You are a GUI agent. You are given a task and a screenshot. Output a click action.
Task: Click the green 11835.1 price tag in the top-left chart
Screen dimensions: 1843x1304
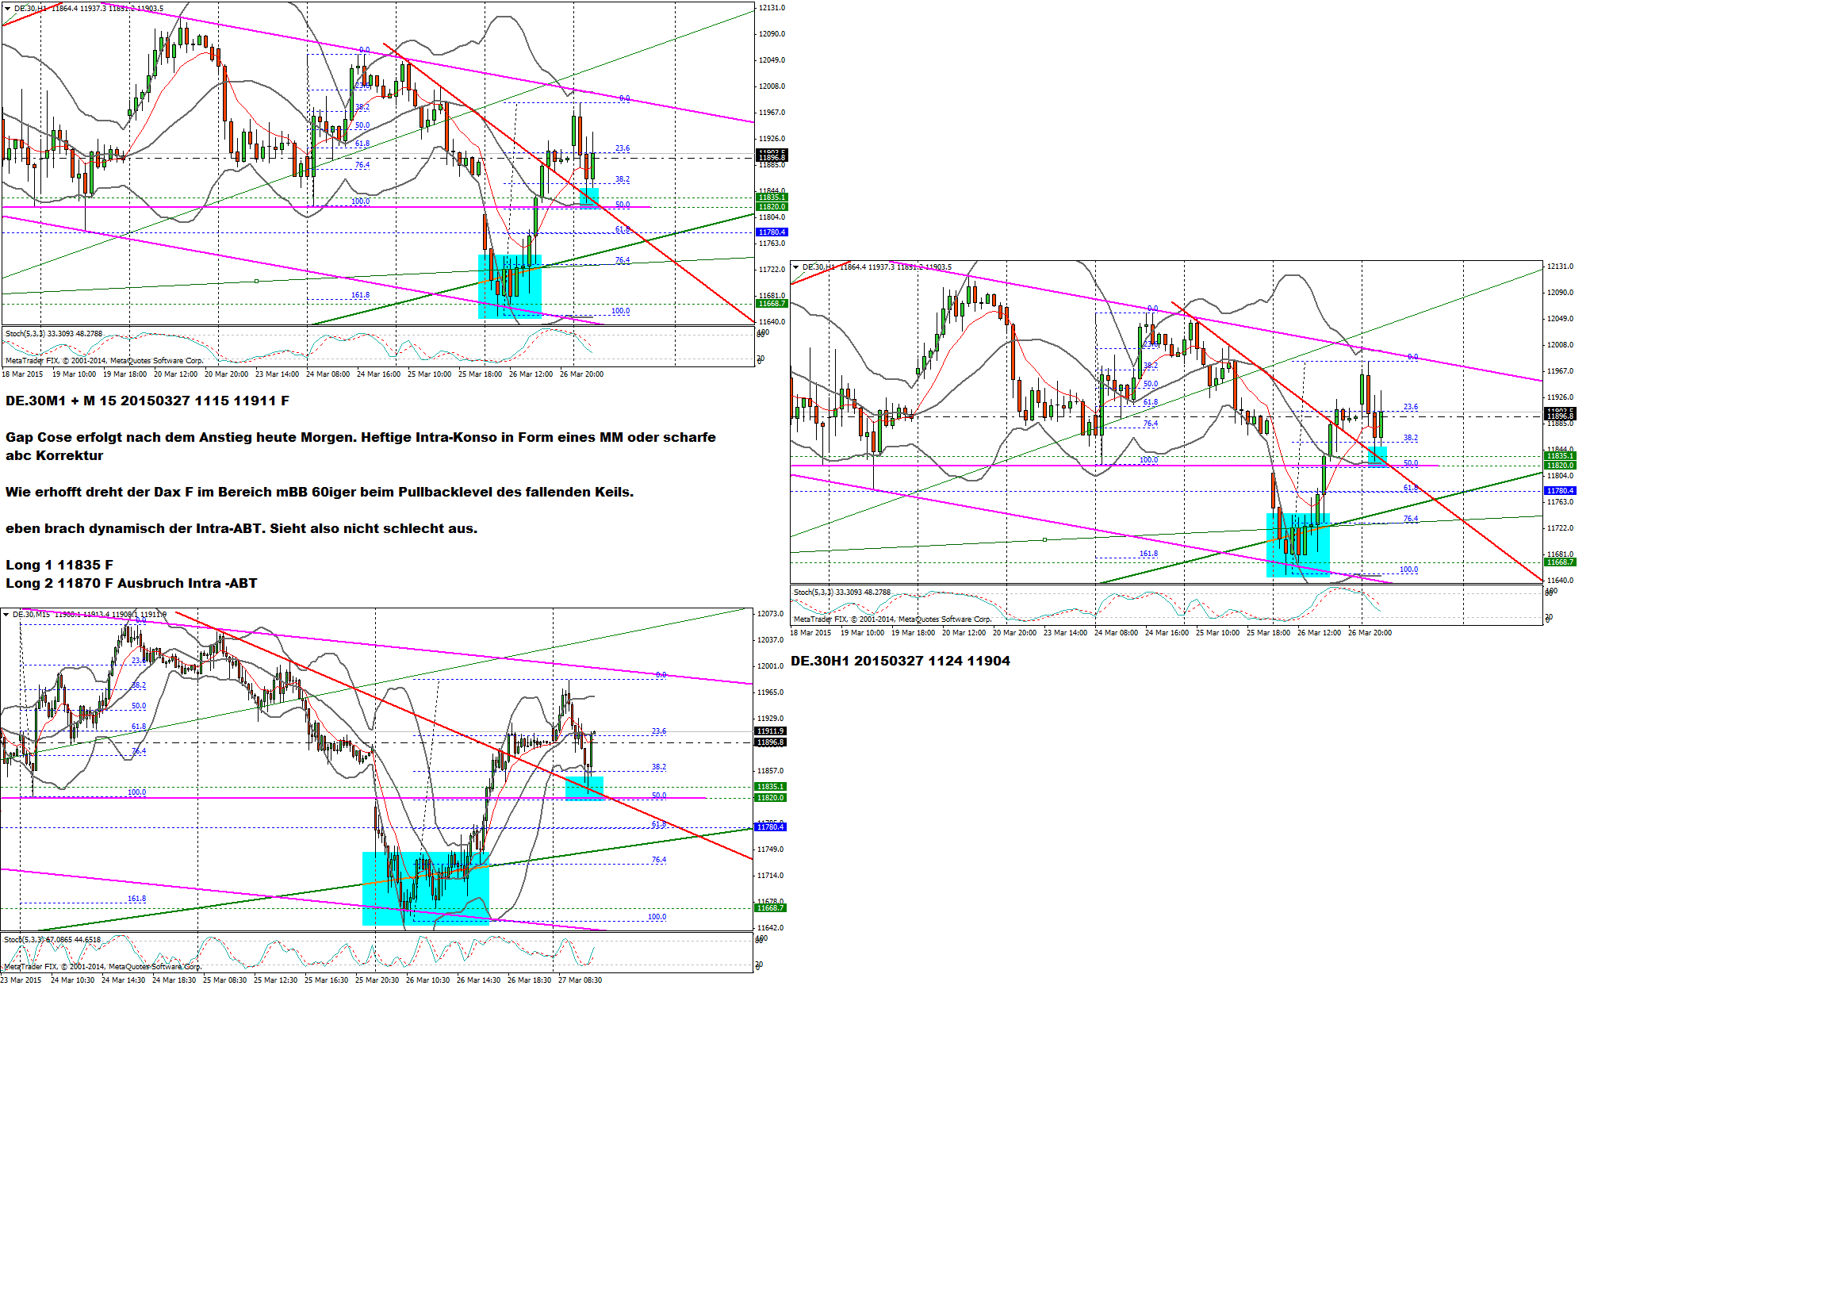772,198
